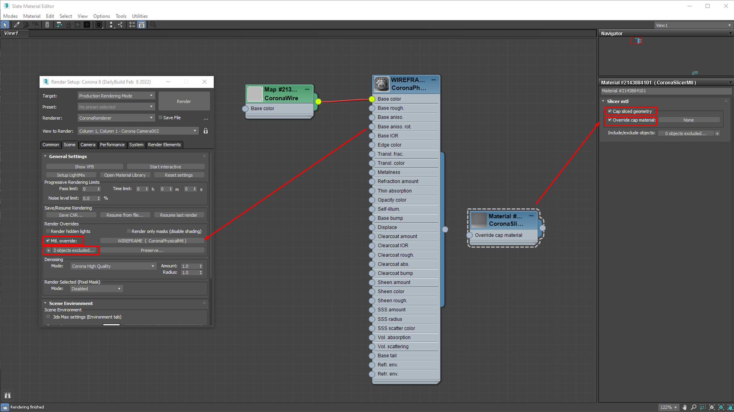734x412 pixels.
Task: Pick material from object with eyedropper tool
Action: pos(16,25)
